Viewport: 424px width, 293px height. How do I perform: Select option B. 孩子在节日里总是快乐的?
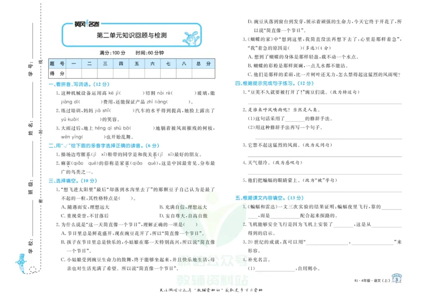(138, 246)
